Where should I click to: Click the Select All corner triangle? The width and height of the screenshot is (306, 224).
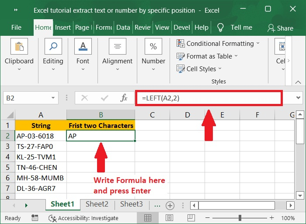click(10, 115)
